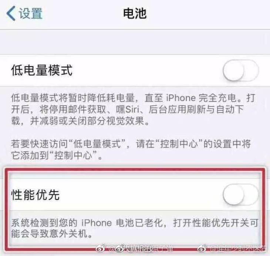270x256 pixels.
Task: Click the Weibo logo overlapping the left username
Action: [x=120, y=249]
